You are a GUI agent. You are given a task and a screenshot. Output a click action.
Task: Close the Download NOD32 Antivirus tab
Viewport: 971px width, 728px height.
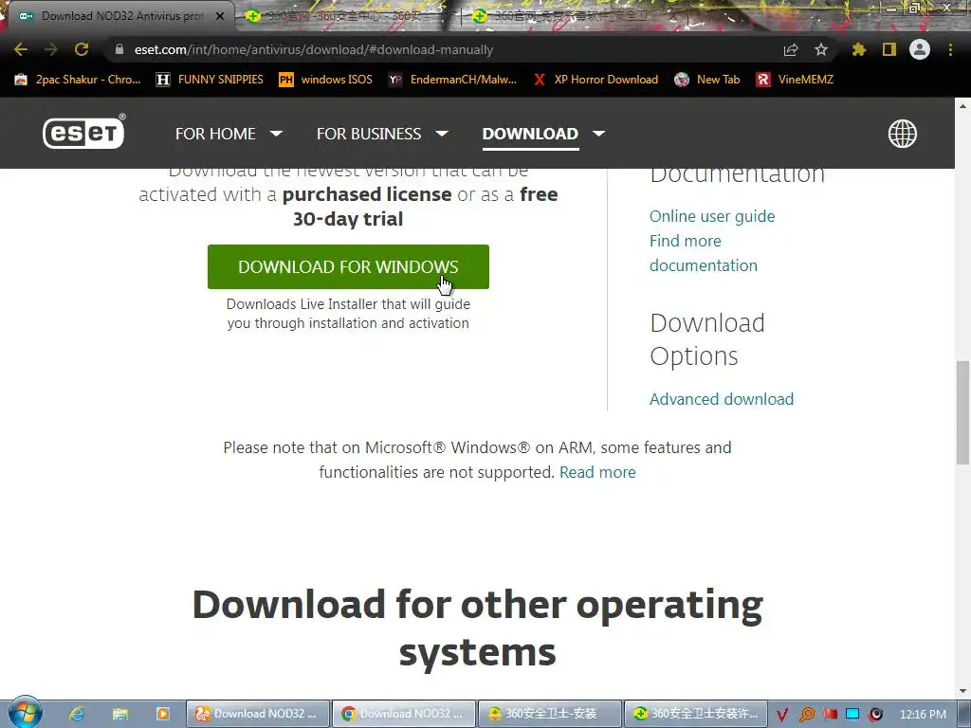[220, 16]
